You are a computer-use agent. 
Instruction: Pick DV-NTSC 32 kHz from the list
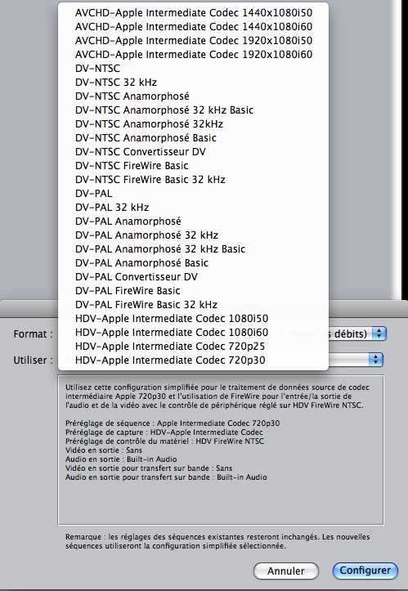click(x=194, y=83)
